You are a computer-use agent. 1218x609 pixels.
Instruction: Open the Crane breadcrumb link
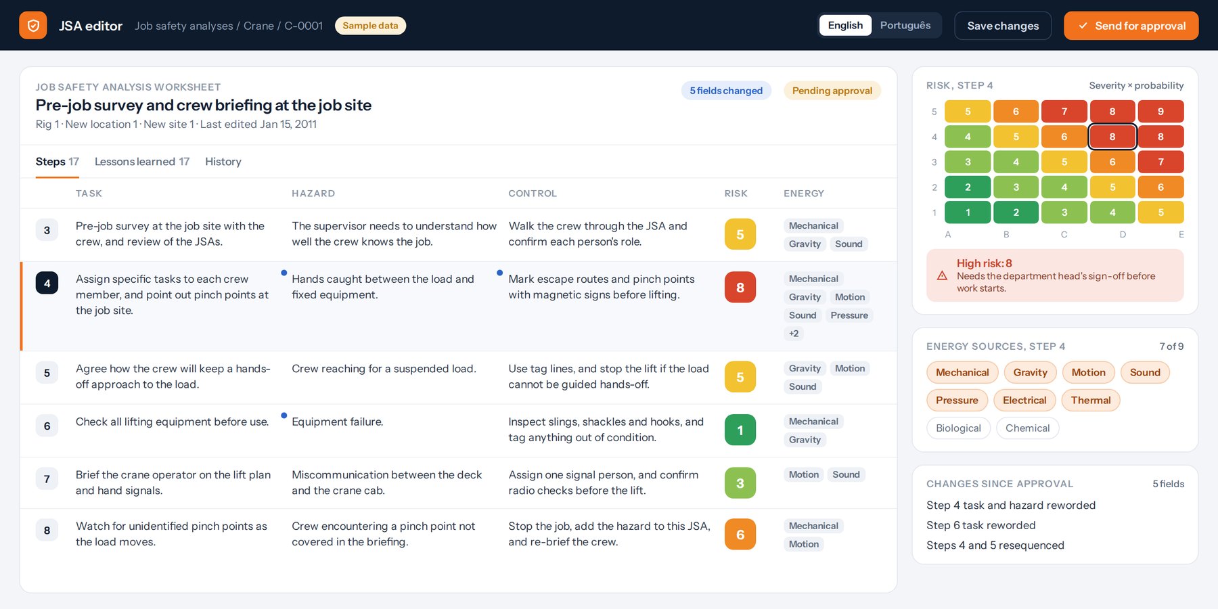(x=258, y=26)
